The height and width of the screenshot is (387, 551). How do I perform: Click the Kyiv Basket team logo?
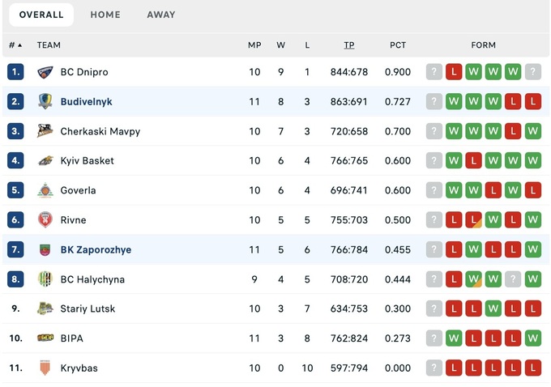coord(45,161)
